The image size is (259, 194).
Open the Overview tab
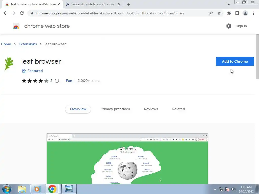point(78,109)
